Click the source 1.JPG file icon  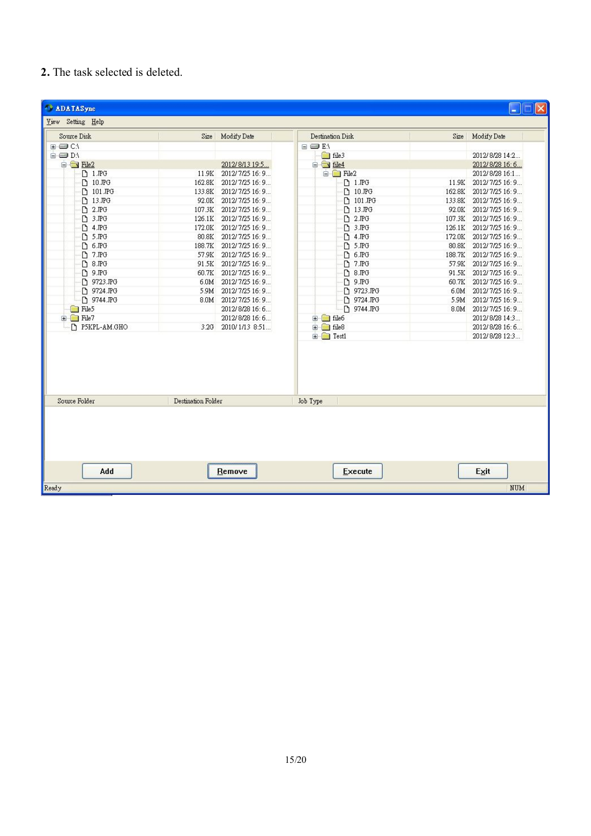[85, 173]
